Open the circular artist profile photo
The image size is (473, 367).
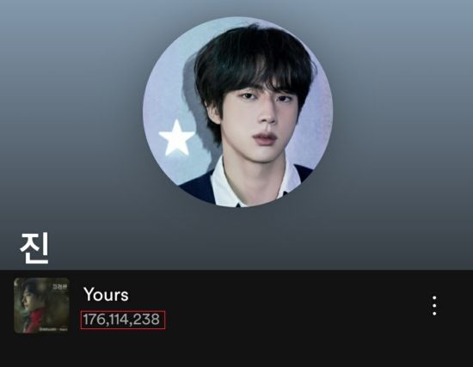(x=238, y=112)
